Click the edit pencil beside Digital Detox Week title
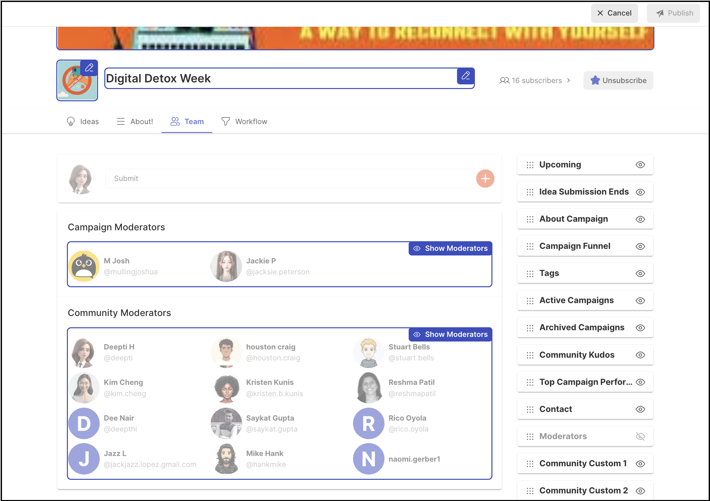Image resolution: width=710 pixels, height=501 pixels. click(466, 76)
